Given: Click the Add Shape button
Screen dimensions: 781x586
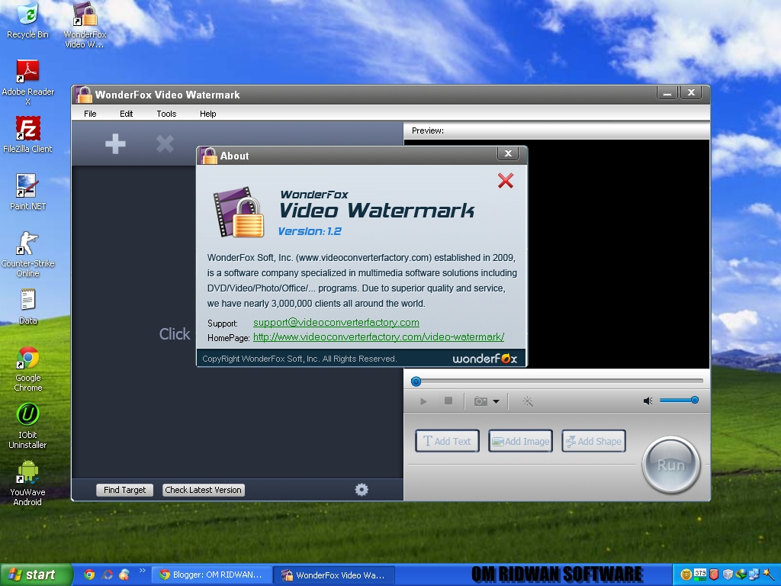Looking at the screenshot, I should (x=593, y=441).
